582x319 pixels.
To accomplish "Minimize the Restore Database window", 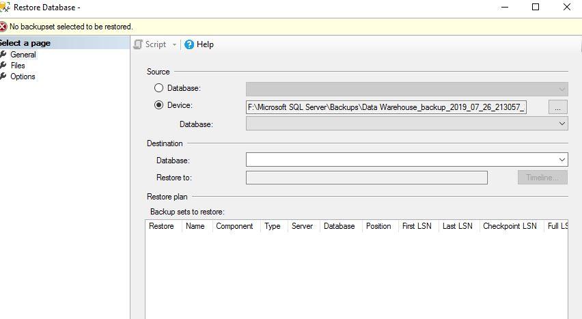I will click(505, 7).
